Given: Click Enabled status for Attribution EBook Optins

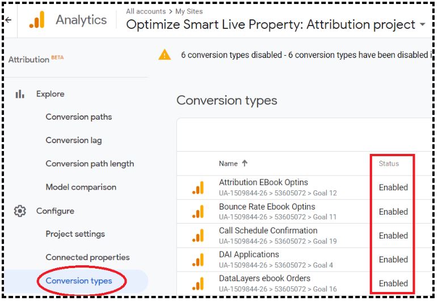Looking at the screenshot, I should [x=393, y=187].
